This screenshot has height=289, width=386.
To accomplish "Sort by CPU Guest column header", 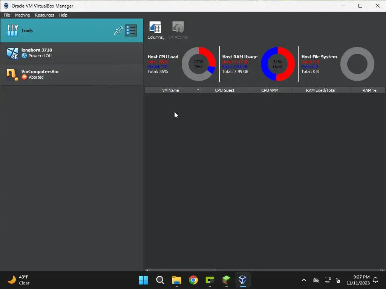I will [225, 90].
